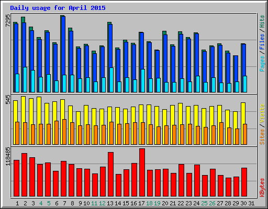Click the red KBytes bar for day 30
This screenshot has width=268, height=209.
point(244,182)
